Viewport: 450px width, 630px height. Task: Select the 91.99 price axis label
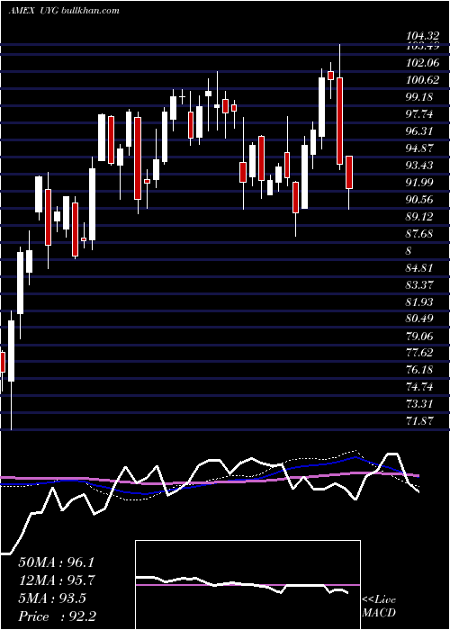(x=421, y=183)
